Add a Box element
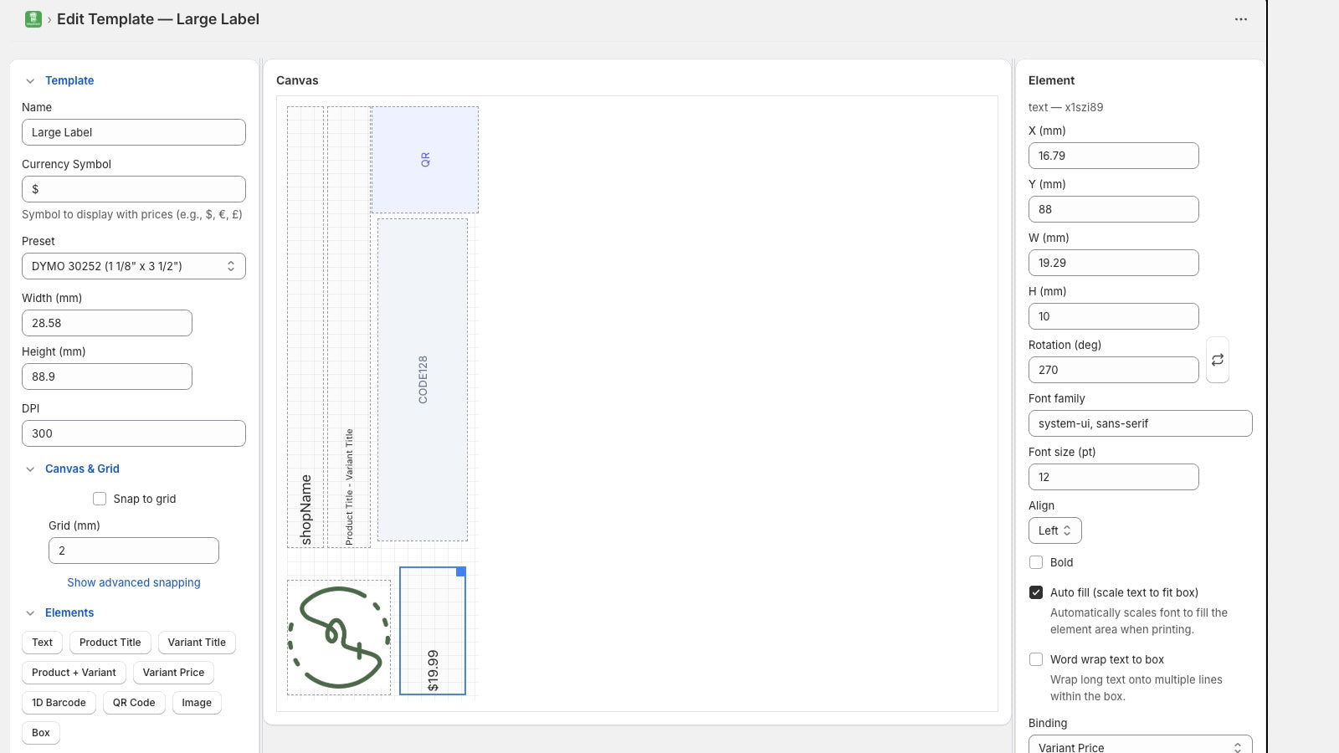The image size is (1339, 753). tap(40, 732)
